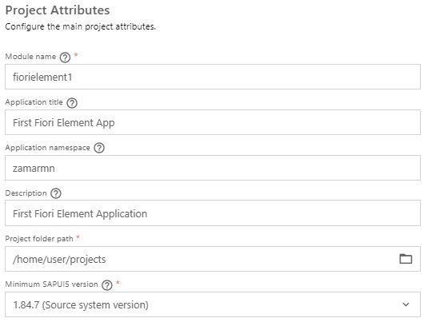The height and width of the screenshot is (322, 432).
Task: Click the Project folder path label
Action: point(39,239)
